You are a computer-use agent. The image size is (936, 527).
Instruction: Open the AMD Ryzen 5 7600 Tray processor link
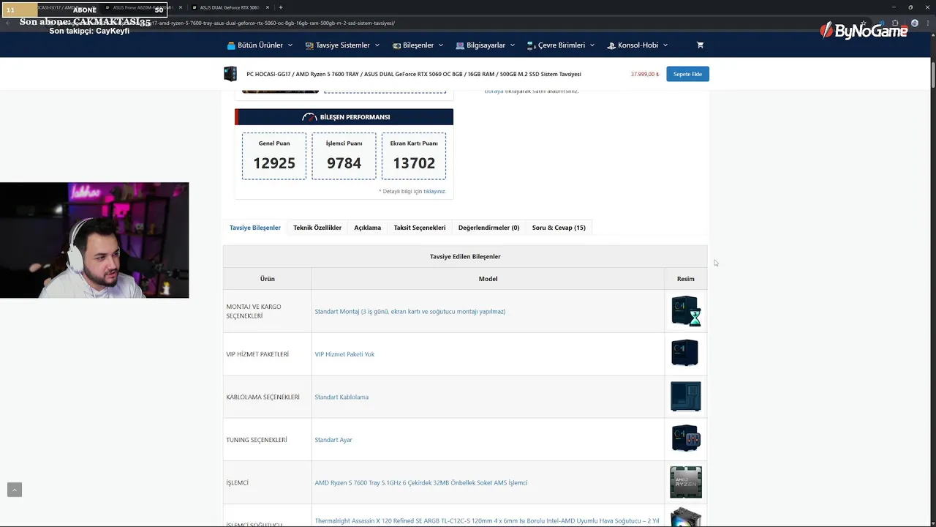click(421, 483)
